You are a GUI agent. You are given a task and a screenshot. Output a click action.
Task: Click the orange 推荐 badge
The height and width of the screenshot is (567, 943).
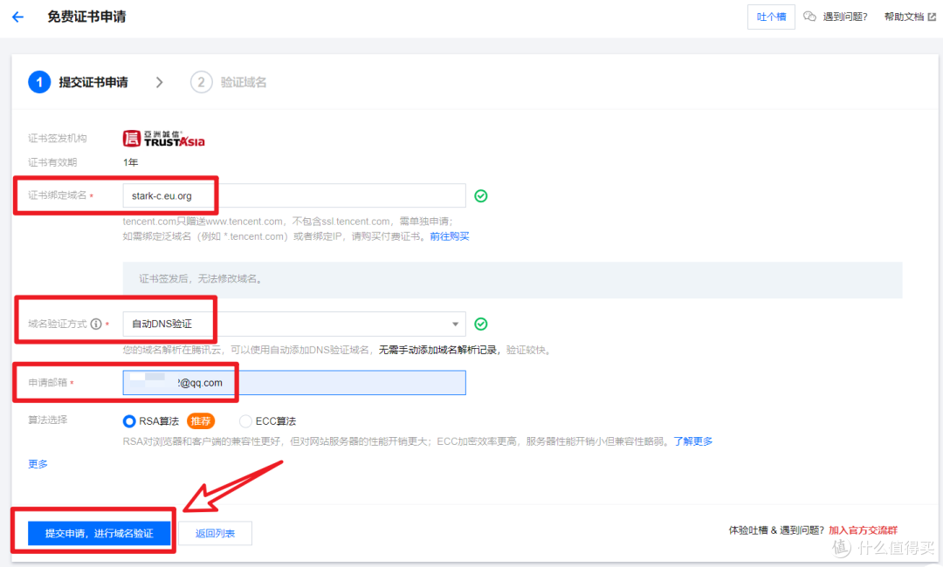tap(200, 421)
